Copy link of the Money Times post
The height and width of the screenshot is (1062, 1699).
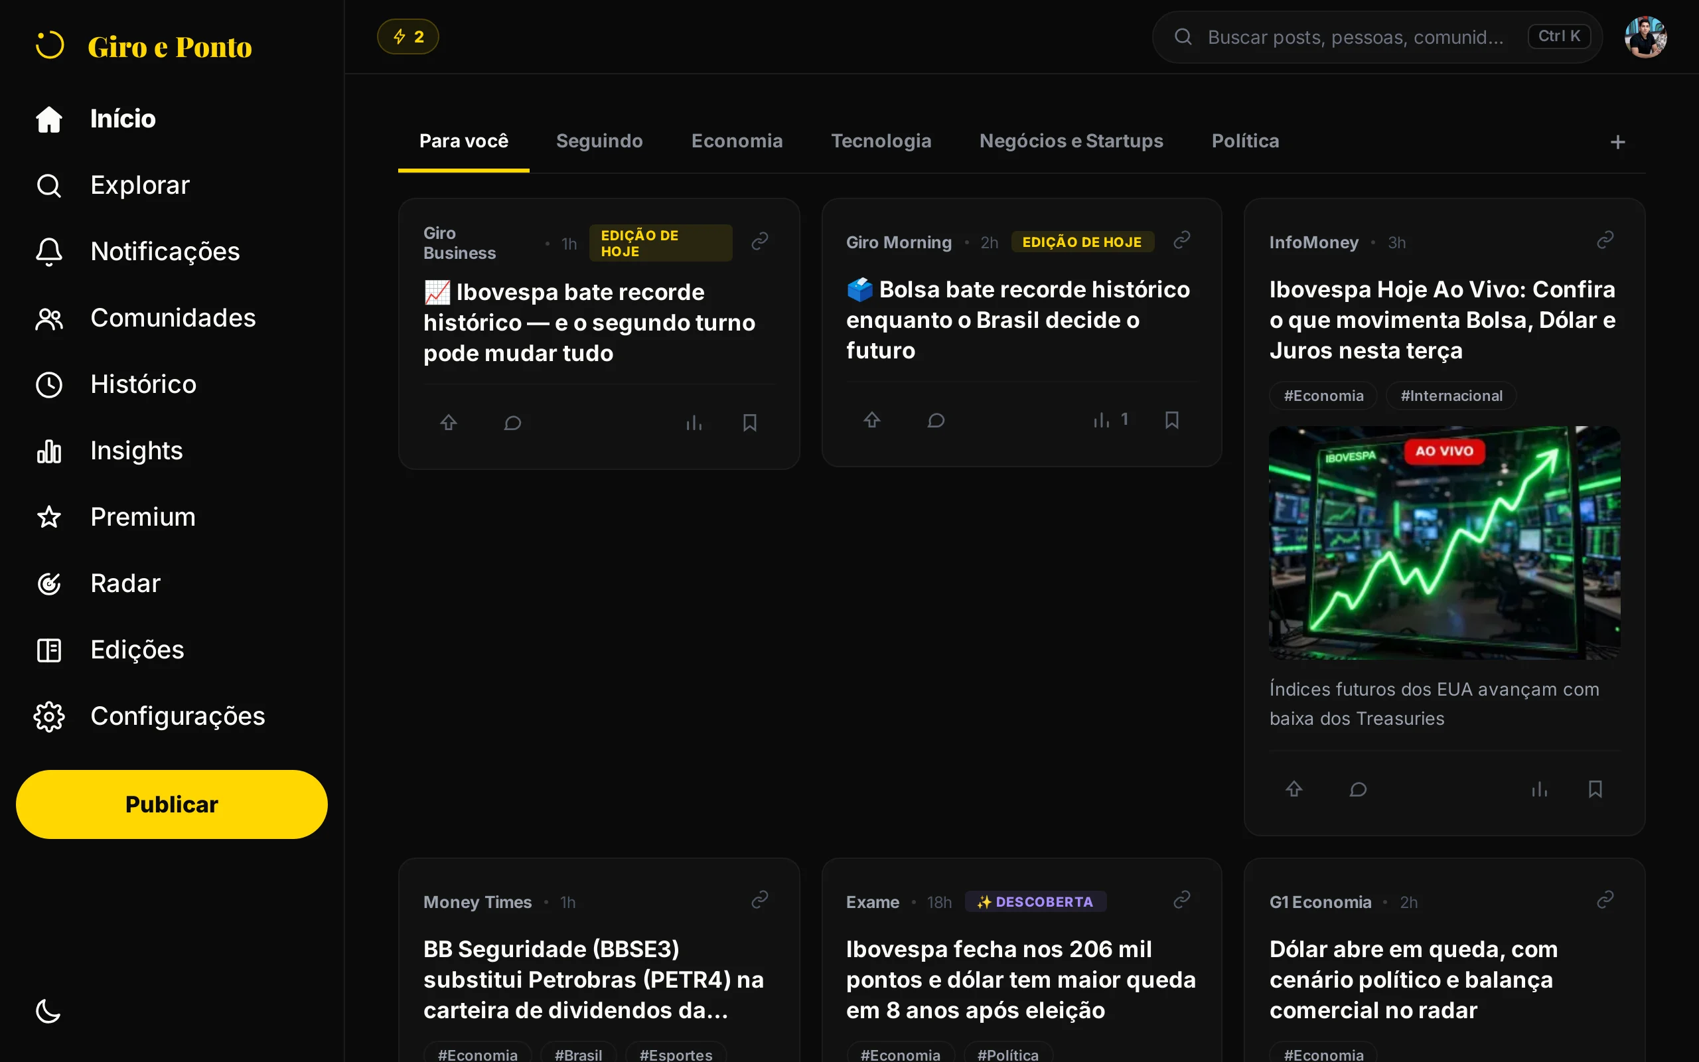pyautogui.click(x=760, y=901)
